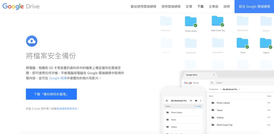Open the three-dot menu in phone mockup
Viewport: 274px width, 134px height.
coord(201,101)
